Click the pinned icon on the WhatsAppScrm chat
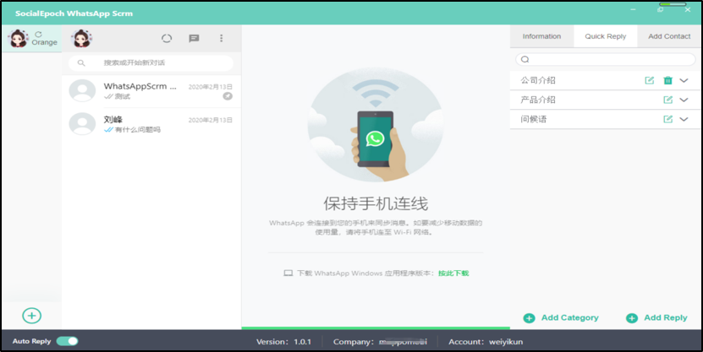 point(228,96)
